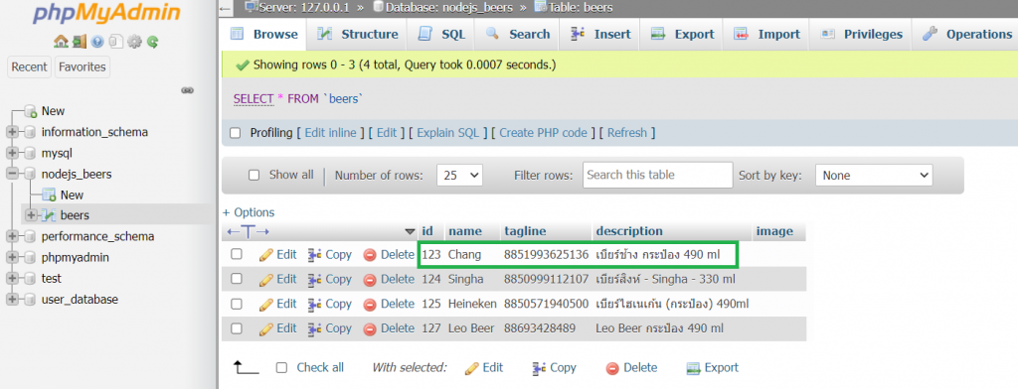1018x389 pixels.
Task: Click the chain link icon in sidebar
Action: click(188, 90)
